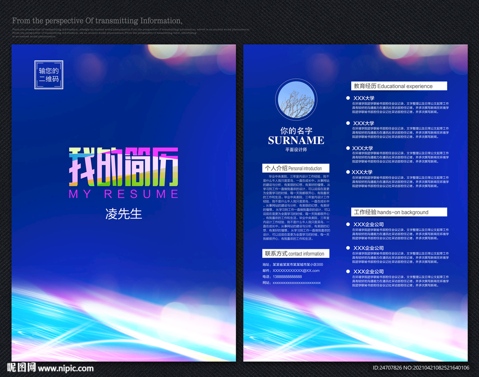
Task: Click the pink MY RESUME subtitle
Action: point(123,194)
